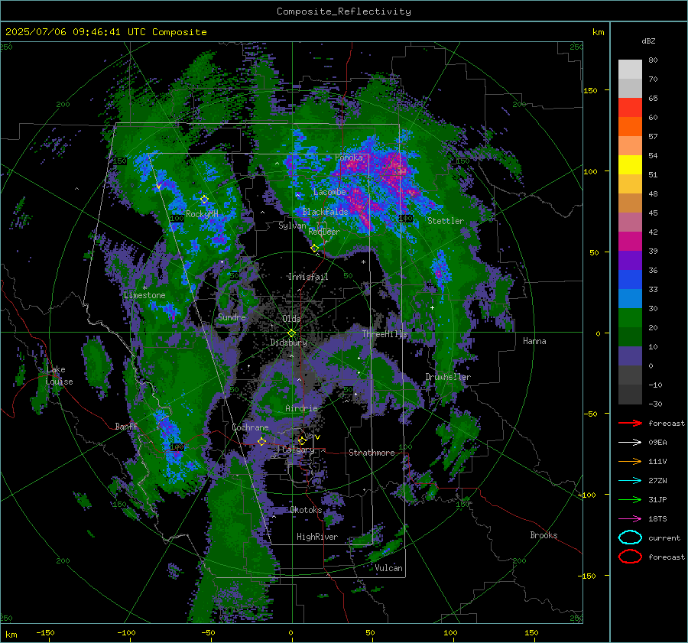The image size is (688, 643).
Task: Select the blue 33–36 dBZ color swatch
Action: tap(630, 280)
